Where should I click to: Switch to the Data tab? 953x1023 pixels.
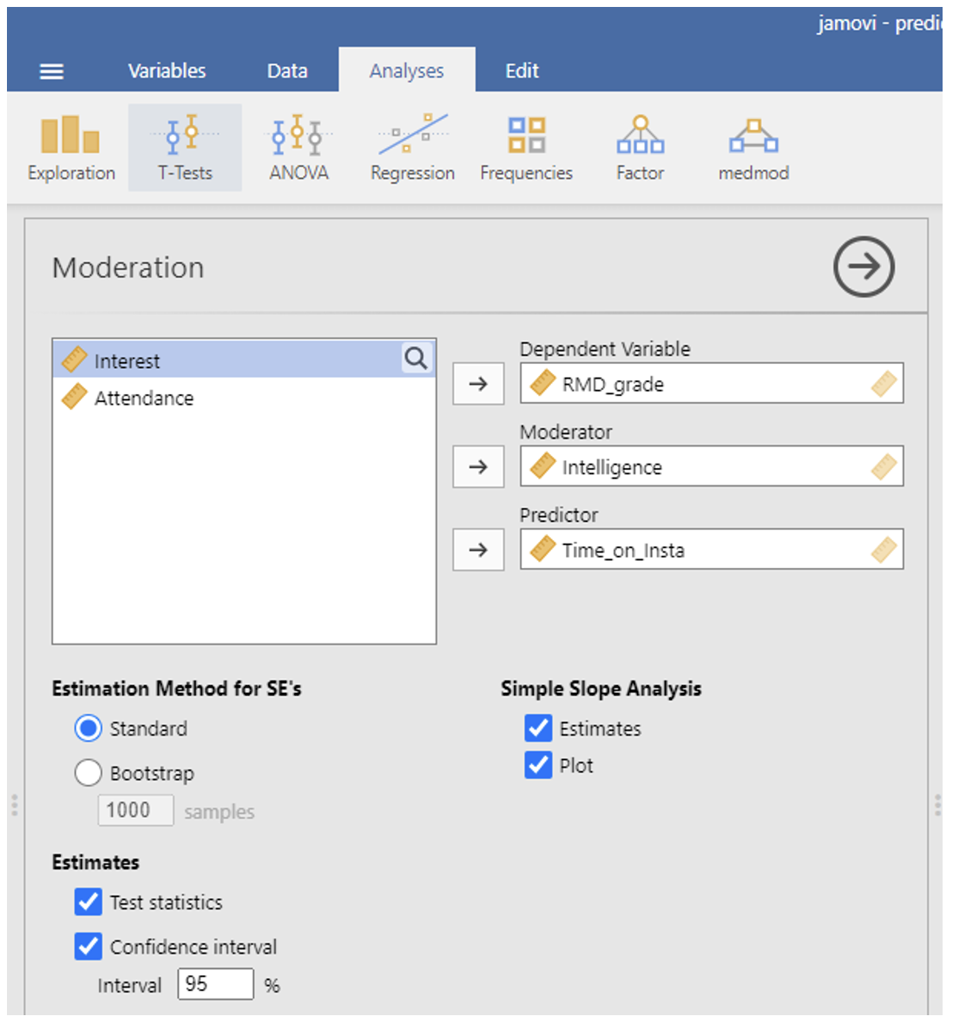click(x=287, y=71)
